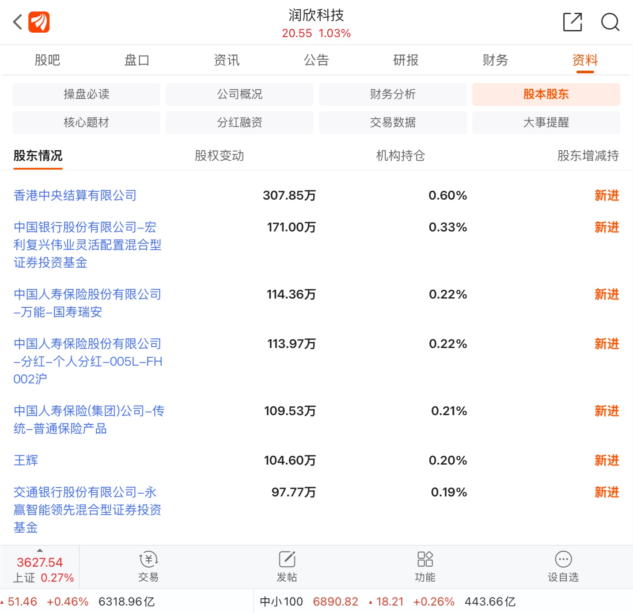
Task: Open 交通银行 永赢智能领先 fund link
Action: pos(87,510)
